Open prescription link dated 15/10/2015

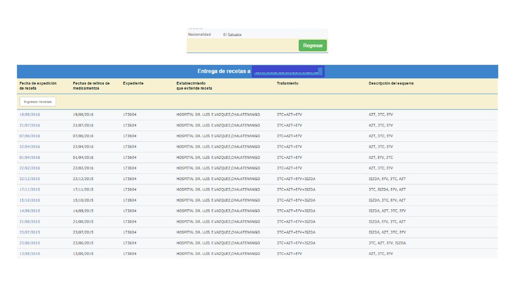point(30,200)
